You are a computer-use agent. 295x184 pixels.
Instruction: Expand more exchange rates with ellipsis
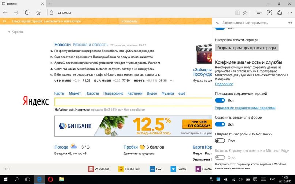(172, 81)
